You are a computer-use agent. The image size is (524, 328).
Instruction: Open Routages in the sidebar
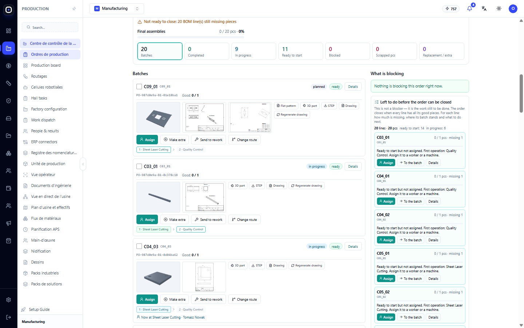click(x=50, y=77)
